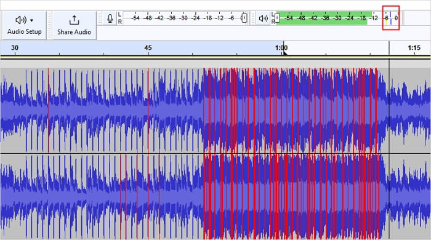Click the upload icon above Share Audio
This screenshot has width=431, height=240.
coord(74,20)
